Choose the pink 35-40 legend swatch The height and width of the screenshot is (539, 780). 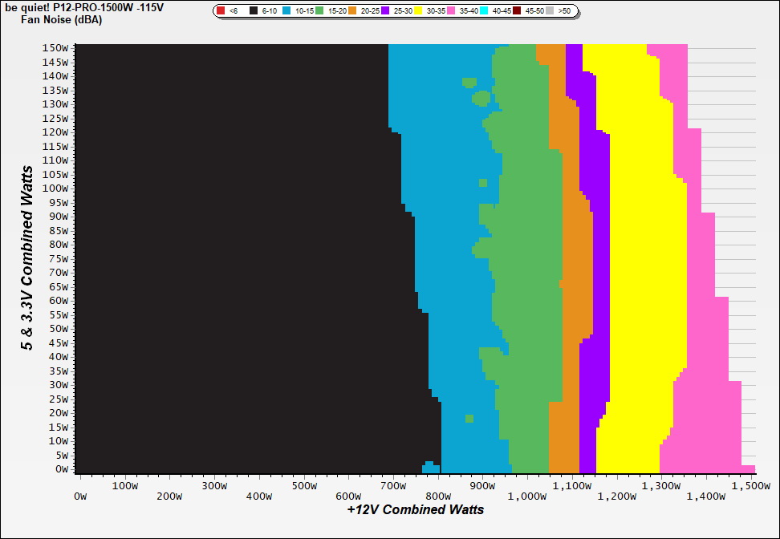pos(451,11)
